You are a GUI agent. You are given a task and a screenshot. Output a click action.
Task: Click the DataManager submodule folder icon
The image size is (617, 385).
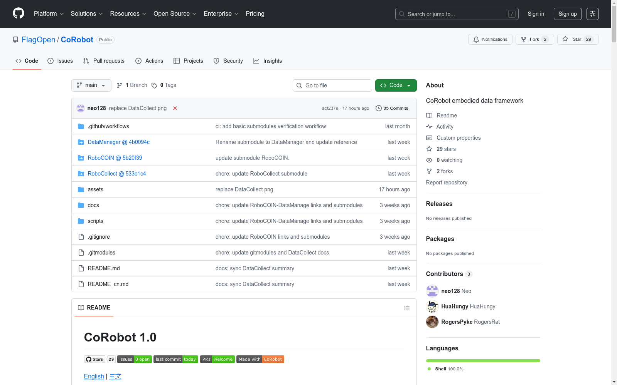click(81, 142)
